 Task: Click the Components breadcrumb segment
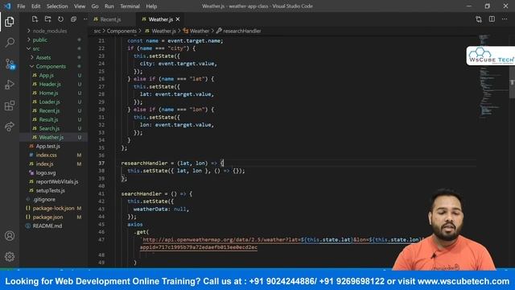point(122,31)
